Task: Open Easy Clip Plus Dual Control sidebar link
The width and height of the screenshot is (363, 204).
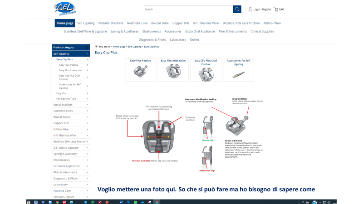Action: click(x=69, y=77)
